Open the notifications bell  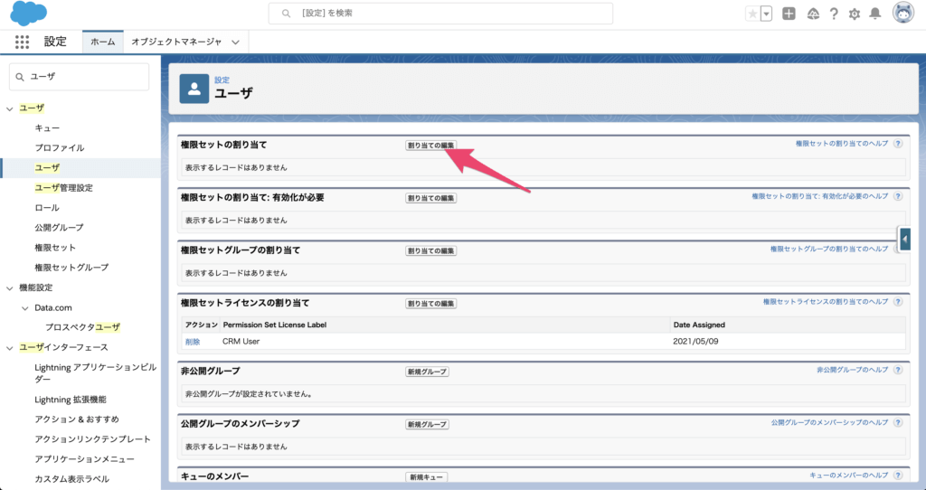pyautogui.click(x=874, y=14)
